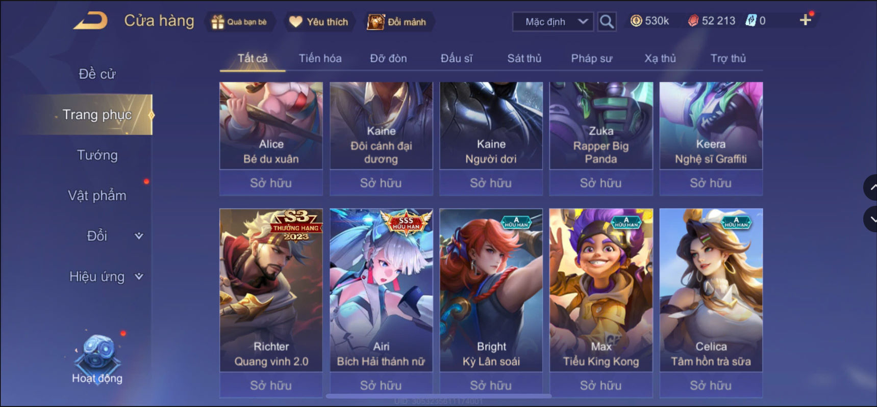The height and width of the screenshot is (407, 877).
Task: Open the search magnifier icon
Action: pos(606,21)
